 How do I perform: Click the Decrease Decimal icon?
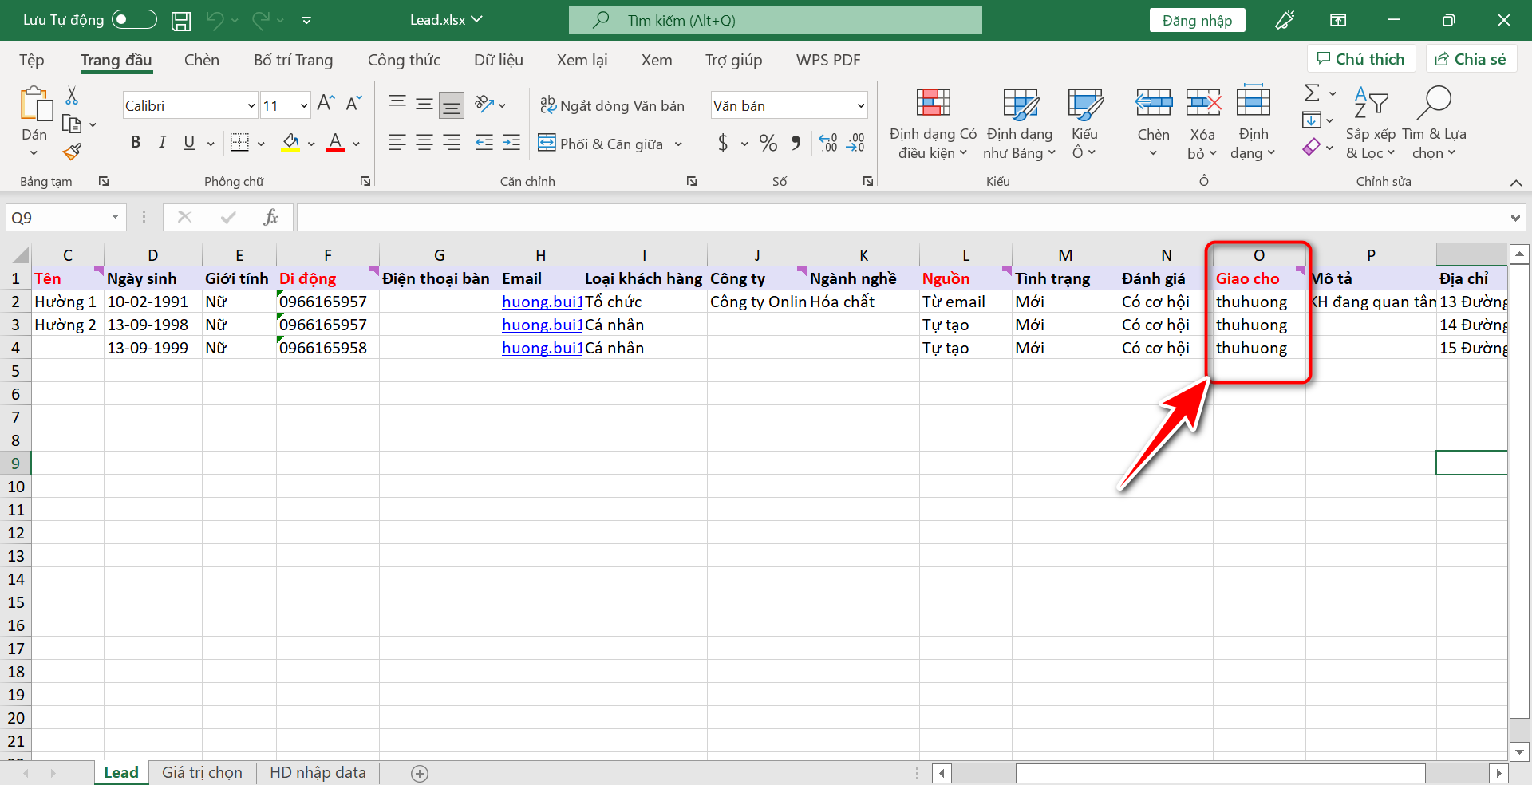point(856,143)
